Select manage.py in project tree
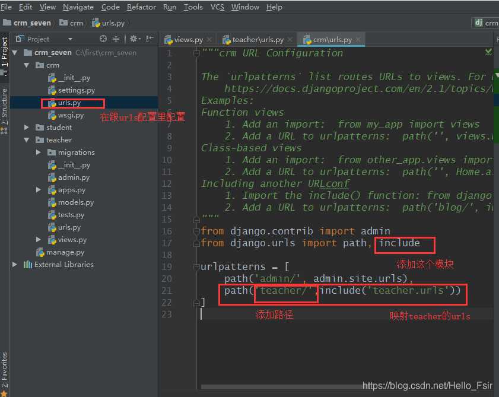499x397 pixels. pyautogui.click(x=60, y=252)
